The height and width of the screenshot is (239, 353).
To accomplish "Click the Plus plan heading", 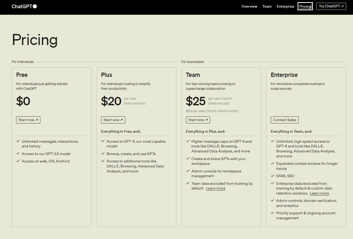I will point(107,75).
